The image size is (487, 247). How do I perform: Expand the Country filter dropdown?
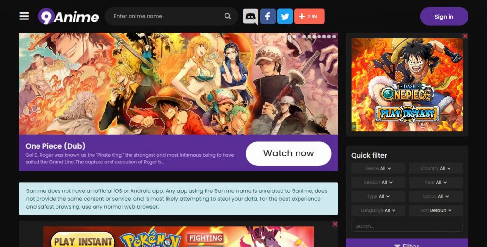click(x=435, y=168)
